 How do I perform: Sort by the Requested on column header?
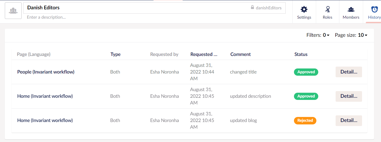pos(204,54)
